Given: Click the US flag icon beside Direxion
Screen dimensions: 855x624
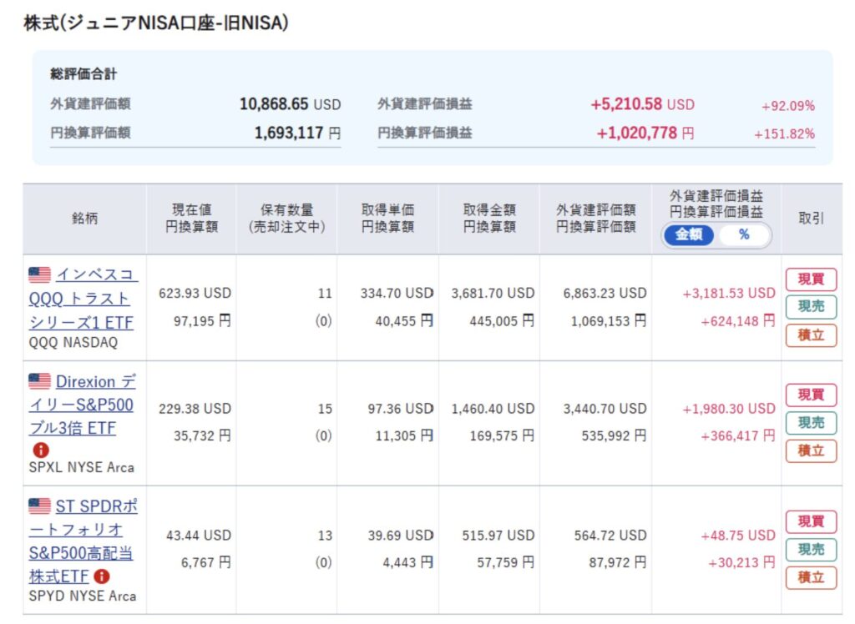Looking at the screenshot, I should pyautogui.click(x=39, y=381).
